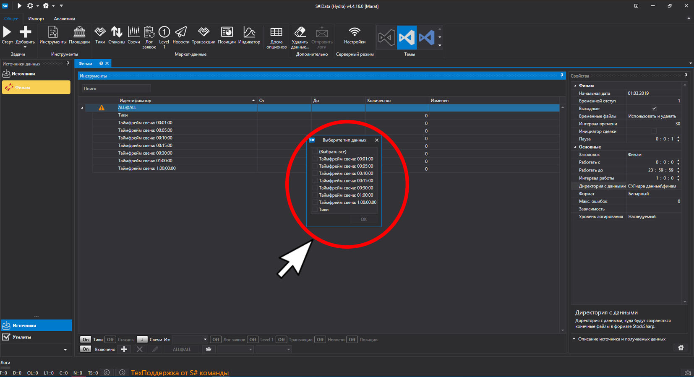Open the Свечи Из dropdown in bottom bar
The image size is (694, 377).
(190, 340)
